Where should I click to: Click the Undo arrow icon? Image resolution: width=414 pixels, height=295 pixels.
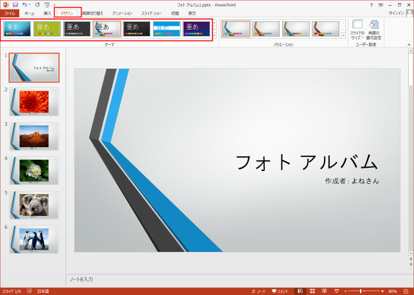pyautogui.click(x=24, y=4)
